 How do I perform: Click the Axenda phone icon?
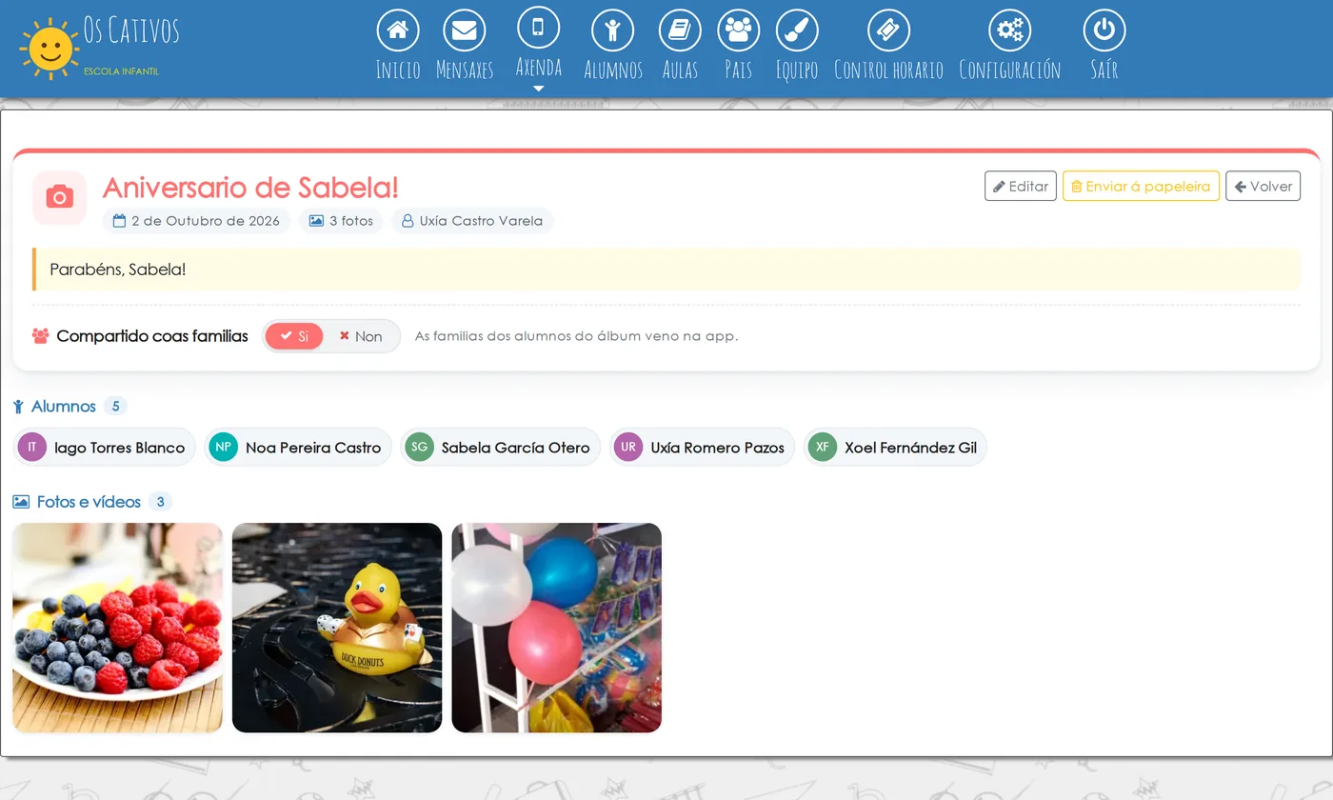click(538, 27)
